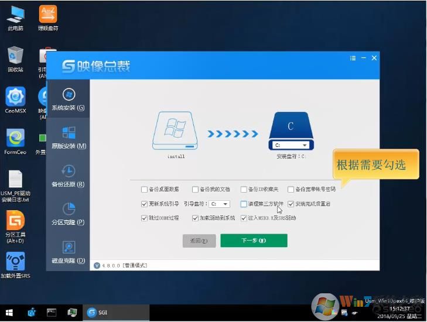Enable 备份我的文档 checkbox
The width and height of the screenshot is (427, 322).
click(x=195, y=189)
